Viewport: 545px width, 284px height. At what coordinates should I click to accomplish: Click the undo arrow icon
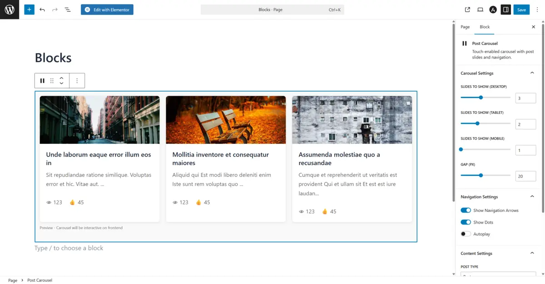point(42,10)
